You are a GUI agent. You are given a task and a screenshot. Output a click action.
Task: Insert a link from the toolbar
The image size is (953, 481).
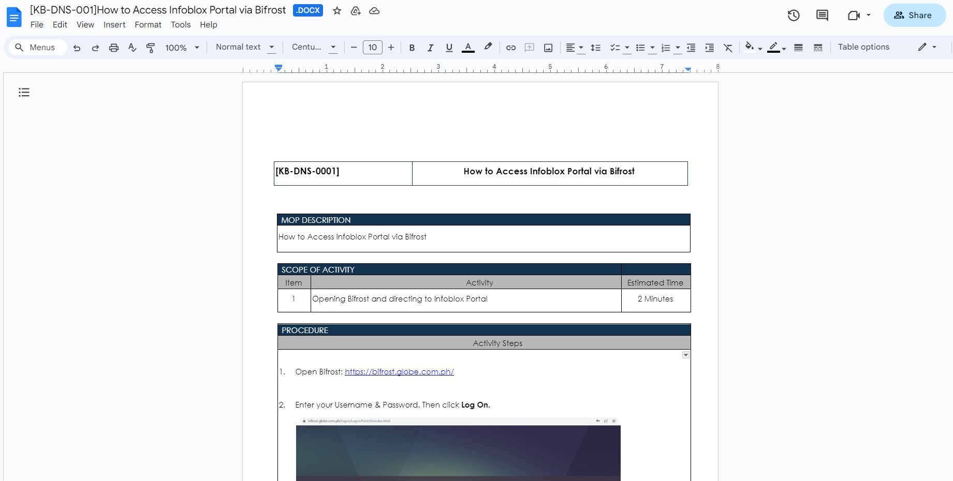(x=511, y=48)
